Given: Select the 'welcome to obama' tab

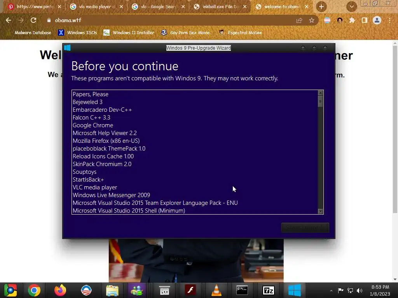Looking at the screenshot, I should point(282,7).
